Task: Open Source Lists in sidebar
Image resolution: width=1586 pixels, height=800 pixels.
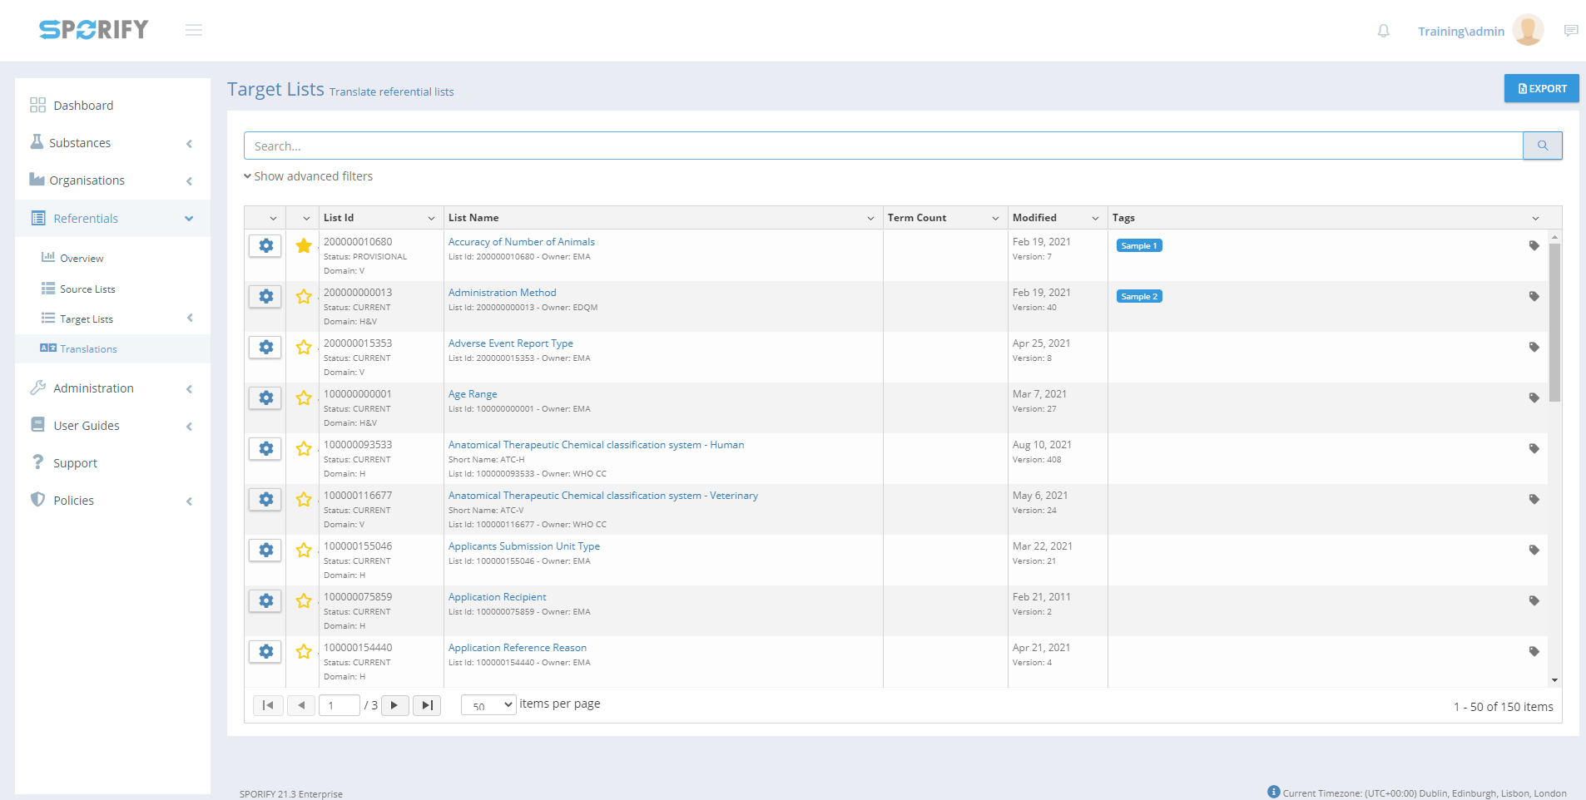Action: pyautogui.click(x=87, y=289)
